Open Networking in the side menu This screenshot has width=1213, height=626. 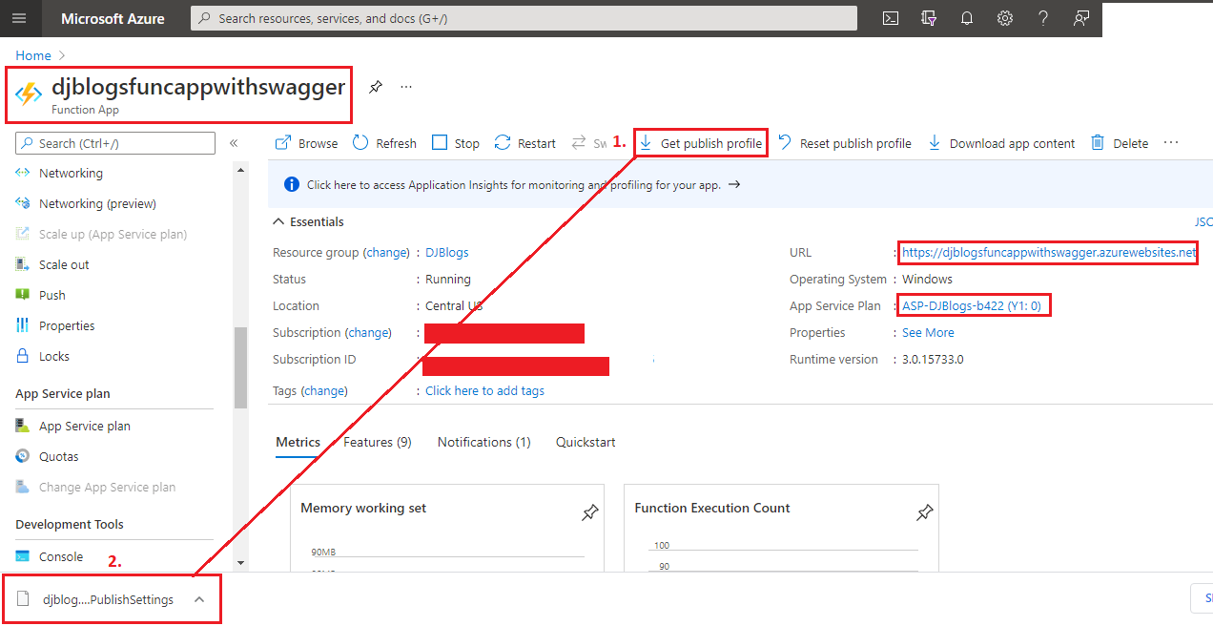[71, 173]
